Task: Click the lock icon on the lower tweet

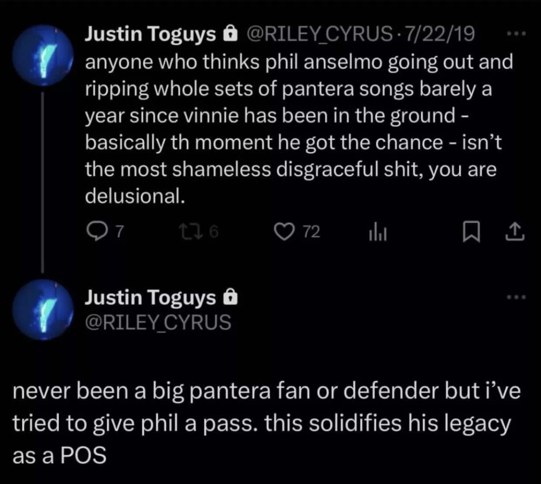Action: pyautogui.click(x=230, y=297)
